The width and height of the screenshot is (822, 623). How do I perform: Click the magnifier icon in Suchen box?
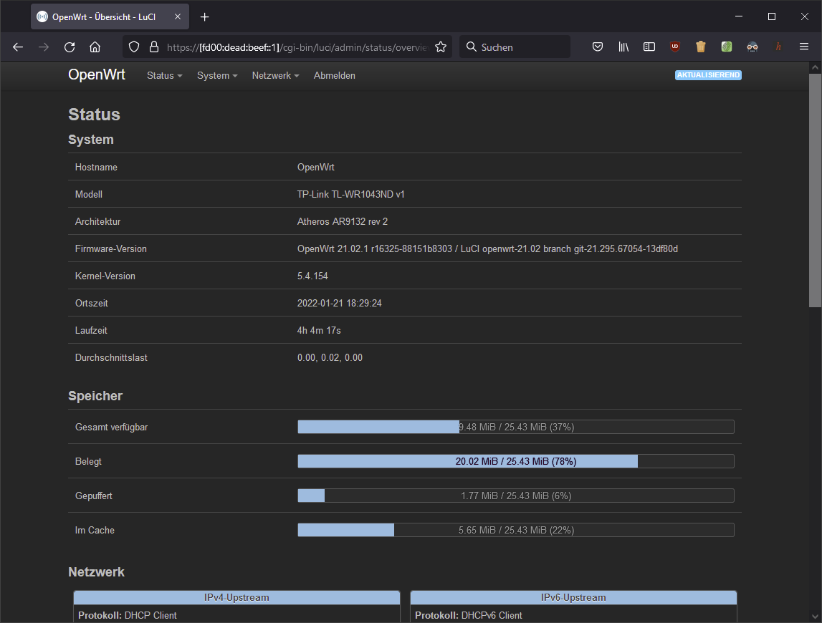(472, 47)
